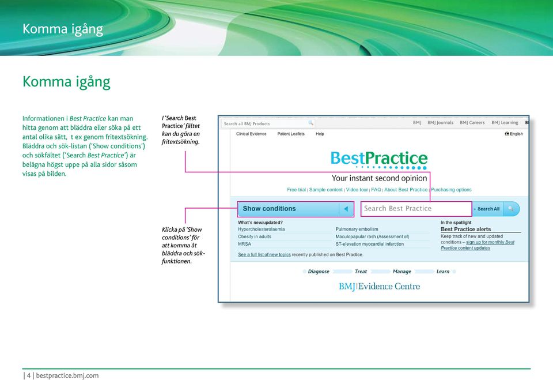Go to BMJ Careers in top navigation

point(472,123)
